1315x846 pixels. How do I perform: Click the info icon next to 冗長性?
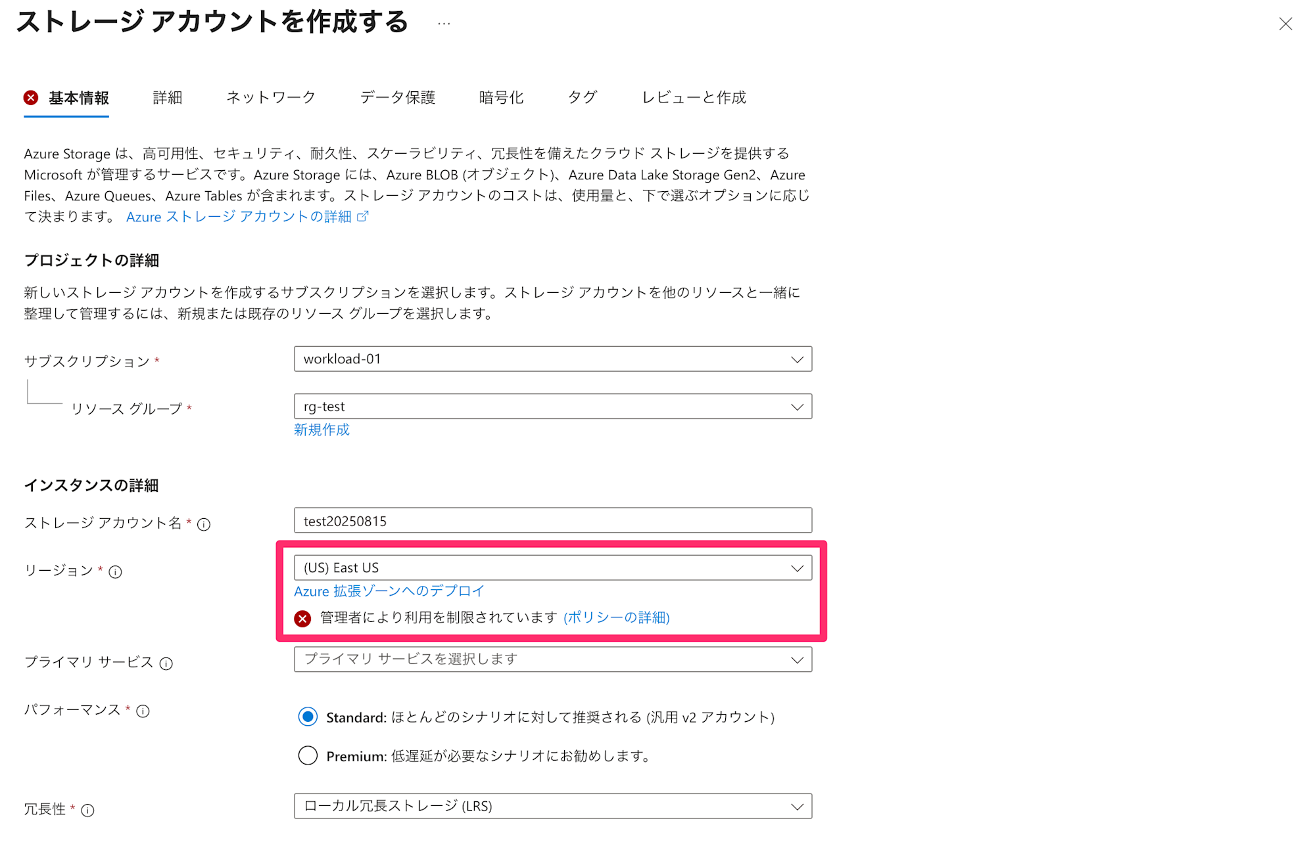click(87, 811)
